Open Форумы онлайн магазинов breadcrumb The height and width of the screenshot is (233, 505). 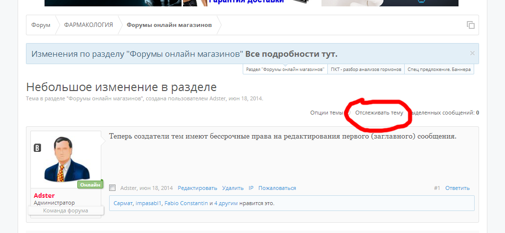(169, 25)
